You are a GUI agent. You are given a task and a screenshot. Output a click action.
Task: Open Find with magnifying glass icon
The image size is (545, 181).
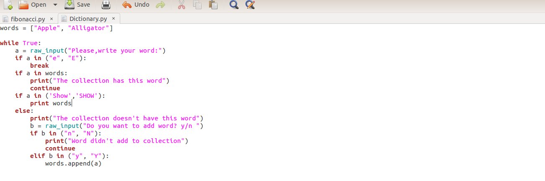pos(234,5)
